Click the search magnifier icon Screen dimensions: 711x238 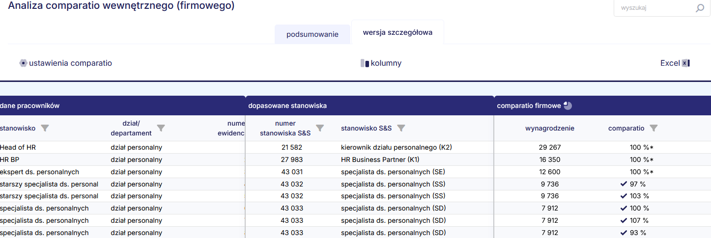coord(700,8)
